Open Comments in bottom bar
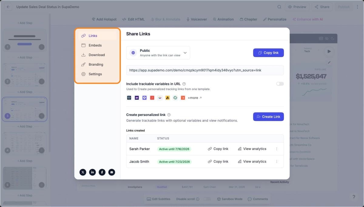The width and height of the screenshot is (364, 207). click(x=258, y=199)
